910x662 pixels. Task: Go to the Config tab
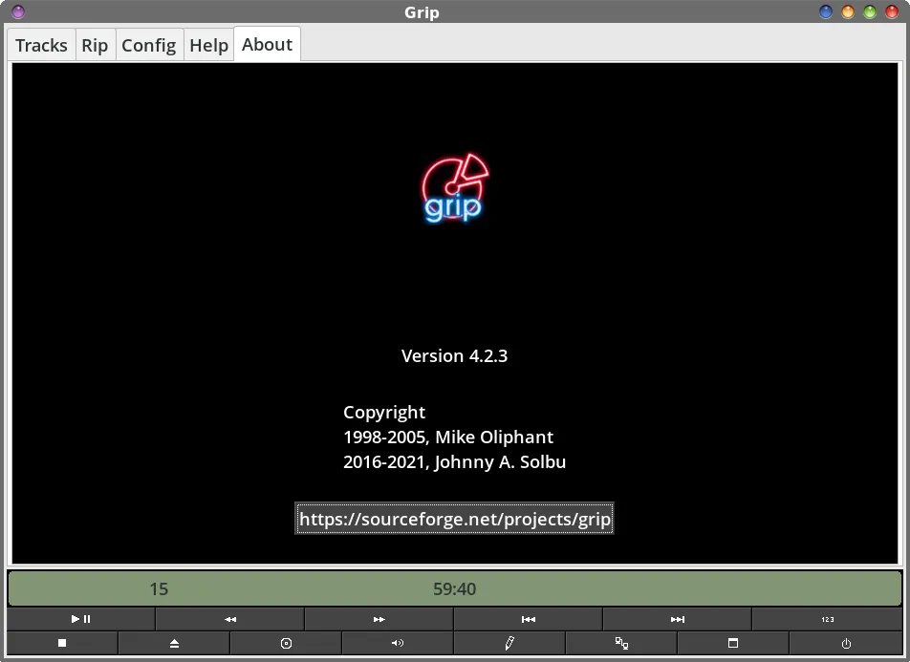[148, 45]
